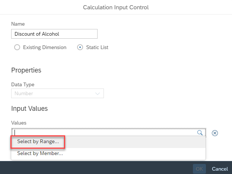The image size is (232, 174).
Task: Click the Existing Dimension label text
Action: 45,47
